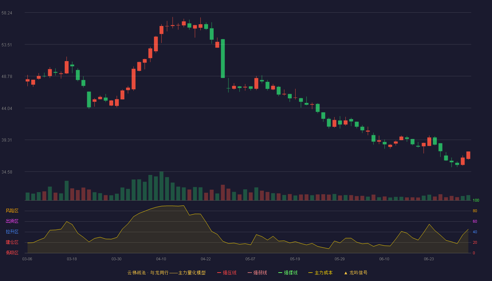Click the 05-07 date label
Viewport: 492px width, 281px height.
point(250,259)
